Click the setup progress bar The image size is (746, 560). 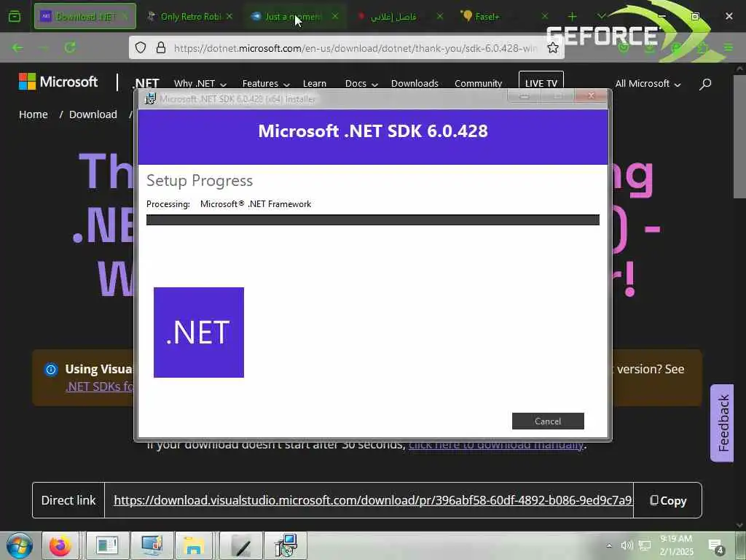click(372, 219)
